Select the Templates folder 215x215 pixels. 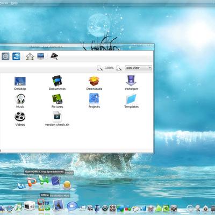[x=131, y=101]
